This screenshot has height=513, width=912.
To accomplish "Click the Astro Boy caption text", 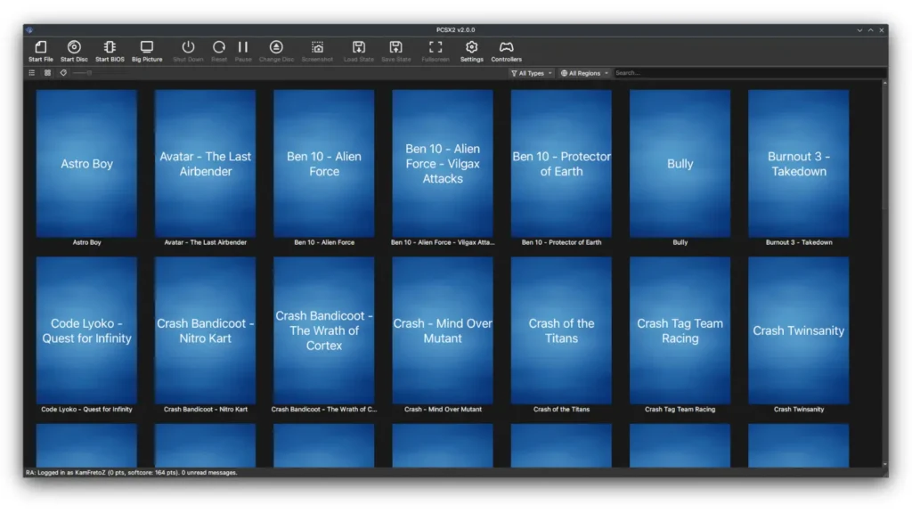I will [x=86, y=242].
